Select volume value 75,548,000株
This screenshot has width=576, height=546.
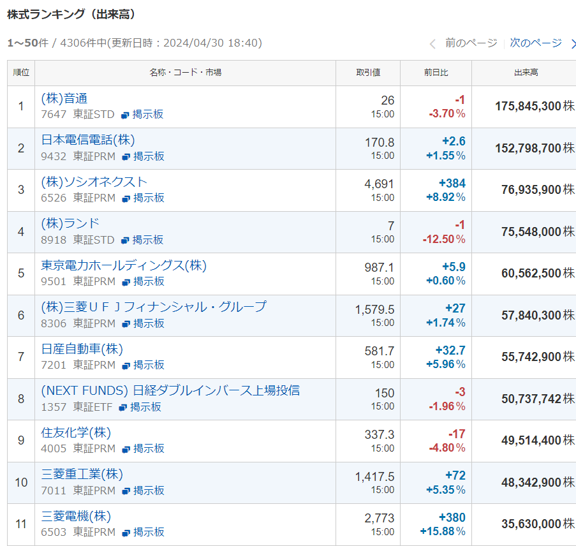[538, 232]
